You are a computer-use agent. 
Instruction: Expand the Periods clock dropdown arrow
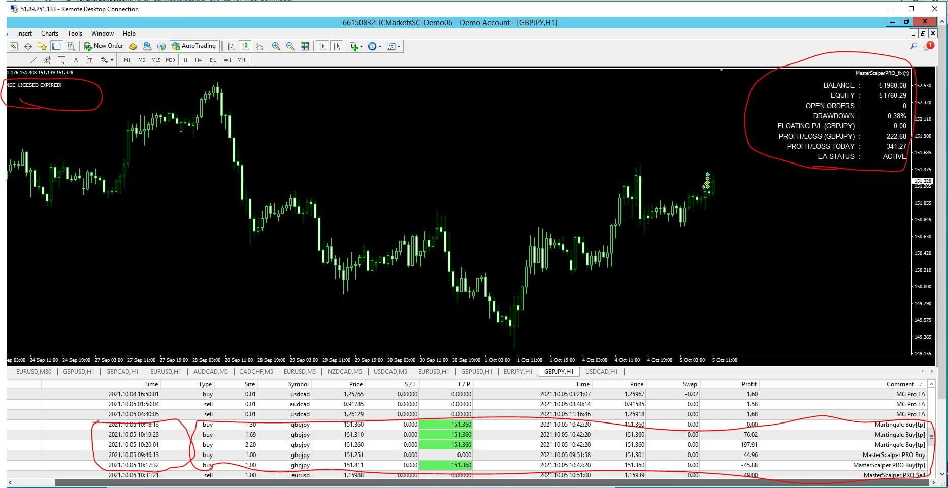pyautogui.click(x=380, y=46)
